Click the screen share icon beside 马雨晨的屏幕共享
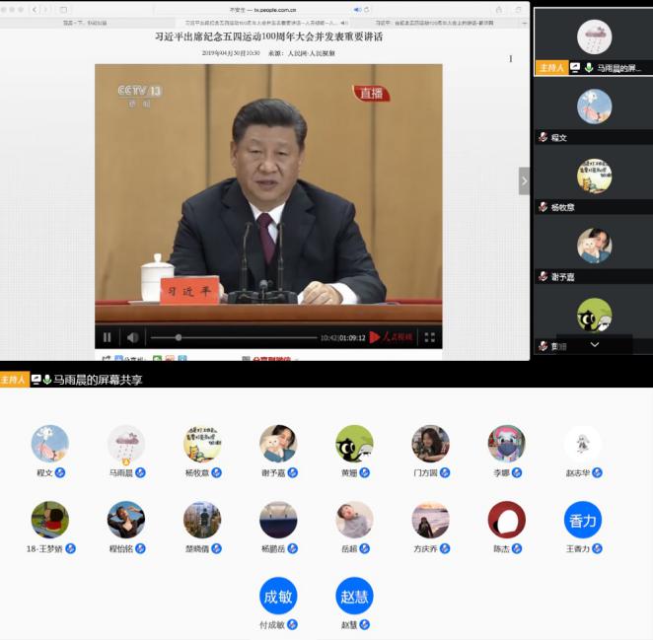Screen dimensions: 653x640 (36, 380)
